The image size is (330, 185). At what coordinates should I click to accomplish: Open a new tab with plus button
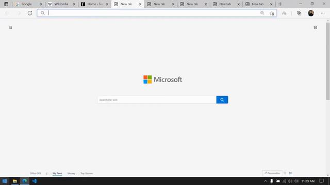280,4
